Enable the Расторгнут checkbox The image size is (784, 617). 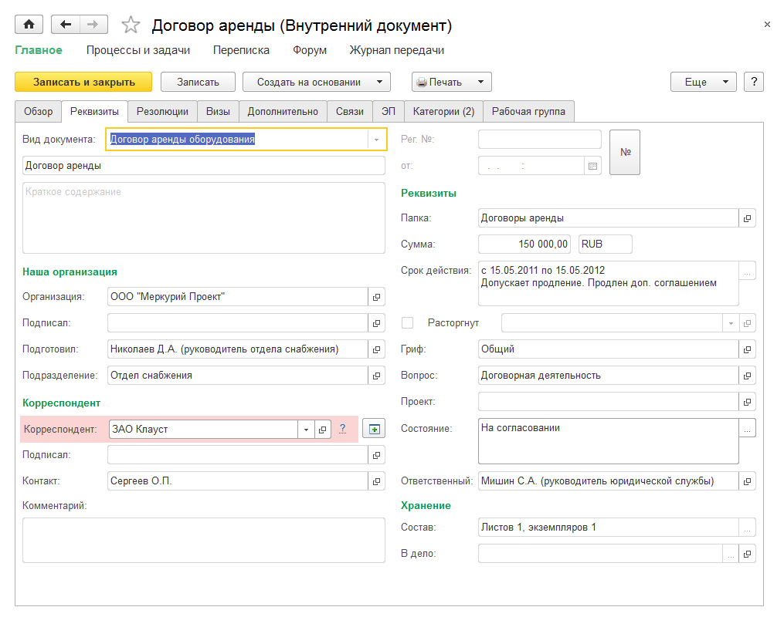tap(408, 322)
